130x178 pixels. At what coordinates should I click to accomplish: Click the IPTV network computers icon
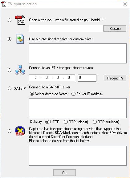click(x=20, y=70)
